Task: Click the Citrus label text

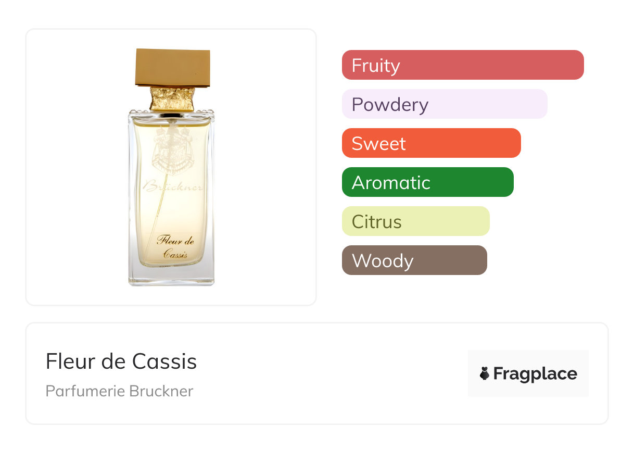Action: tap(377, 221)
